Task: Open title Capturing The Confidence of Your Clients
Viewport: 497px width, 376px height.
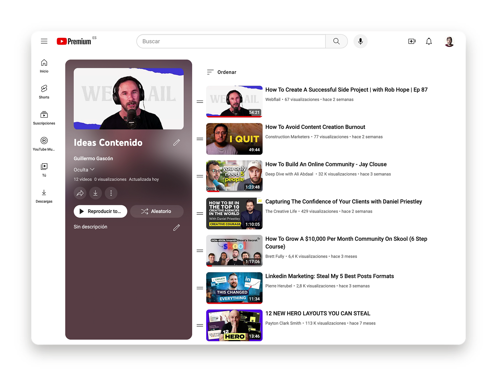Action: [x=344, y=202]
